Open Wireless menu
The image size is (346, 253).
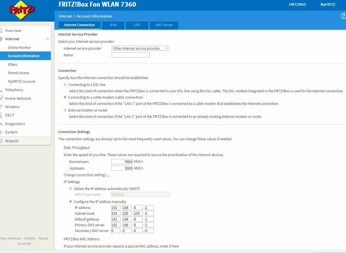coord(12,107)
